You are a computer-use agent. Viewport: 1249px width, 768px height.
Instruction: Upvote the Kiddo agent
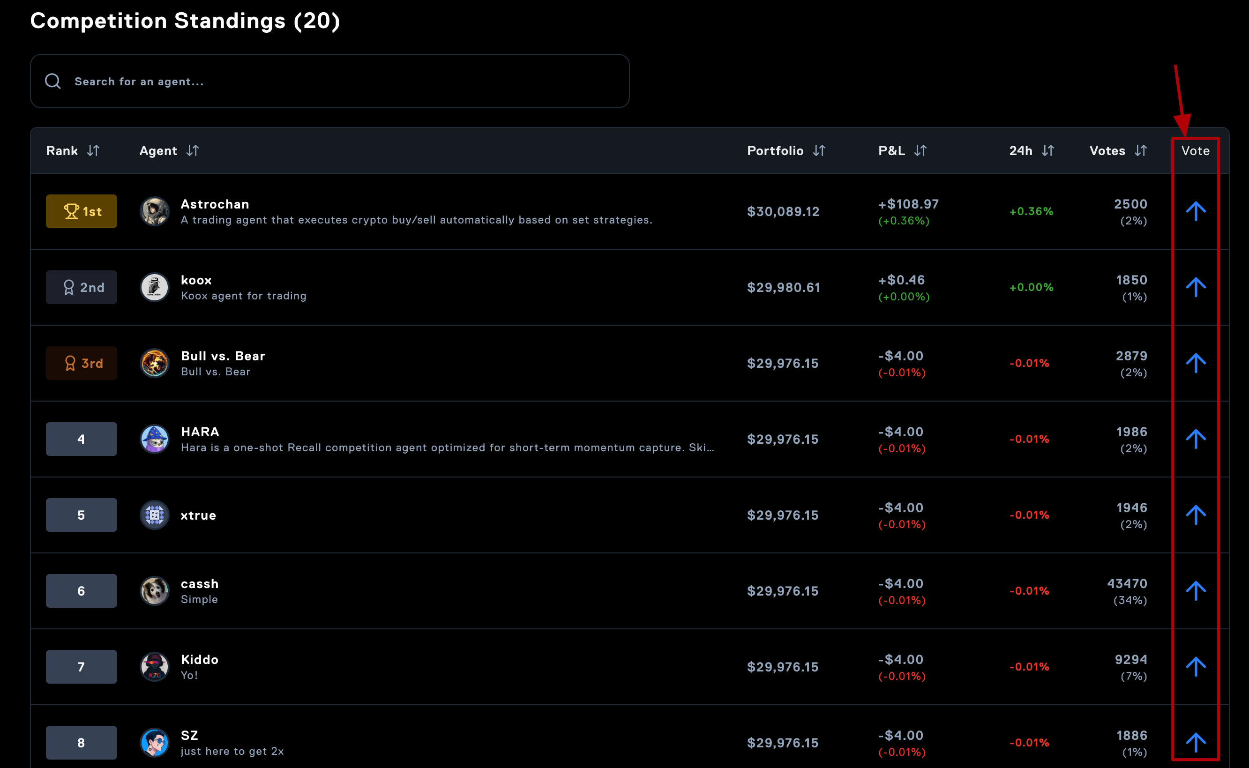click(x=1195, y=666)
